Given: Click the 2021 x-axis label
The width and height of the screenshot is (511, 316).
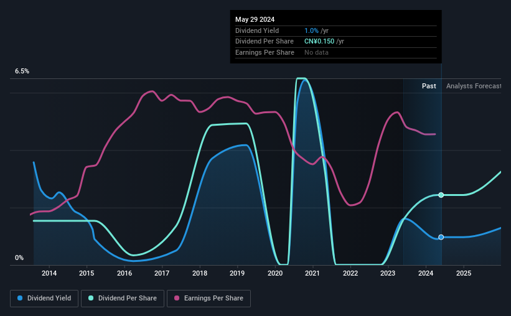Looking at the screenshot, I should [x=312, y=273].
